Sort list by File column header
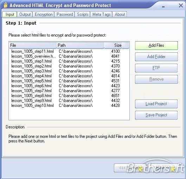The image size is (186, 179). click(33, 45)
